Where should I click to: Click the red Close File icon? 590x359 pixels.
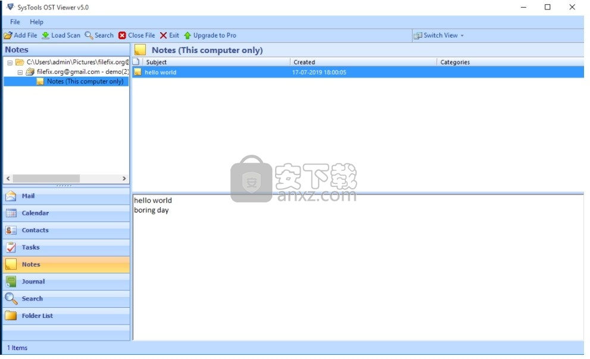point(122,35)
